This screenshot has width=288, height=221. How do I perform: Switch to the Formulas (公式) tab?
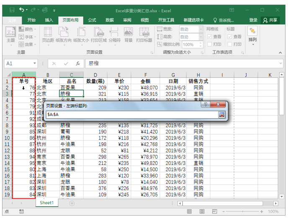(x=92, y=20)
